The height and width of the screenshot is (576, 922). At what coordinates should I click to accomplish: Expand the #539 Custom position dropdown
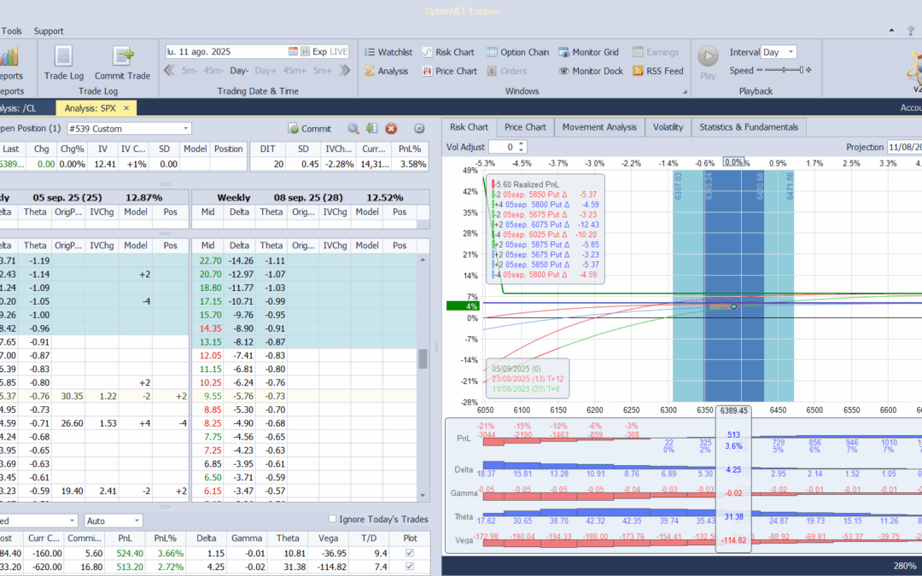click(x=185, y=129)
